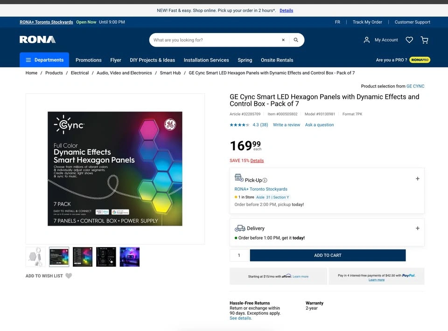Clear the search box with the X icon
This screenshot has width=448, height=331.
(283, 40)
